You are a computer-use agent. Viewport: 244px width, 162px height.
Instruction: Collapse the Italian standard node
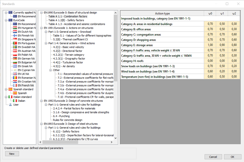(x=6, y=97)
